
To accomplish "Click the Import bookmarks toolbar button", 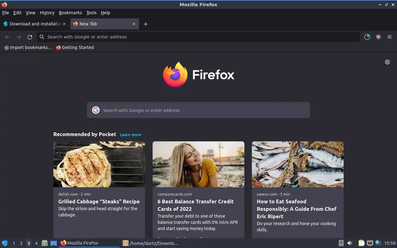I will coord(28,47).
